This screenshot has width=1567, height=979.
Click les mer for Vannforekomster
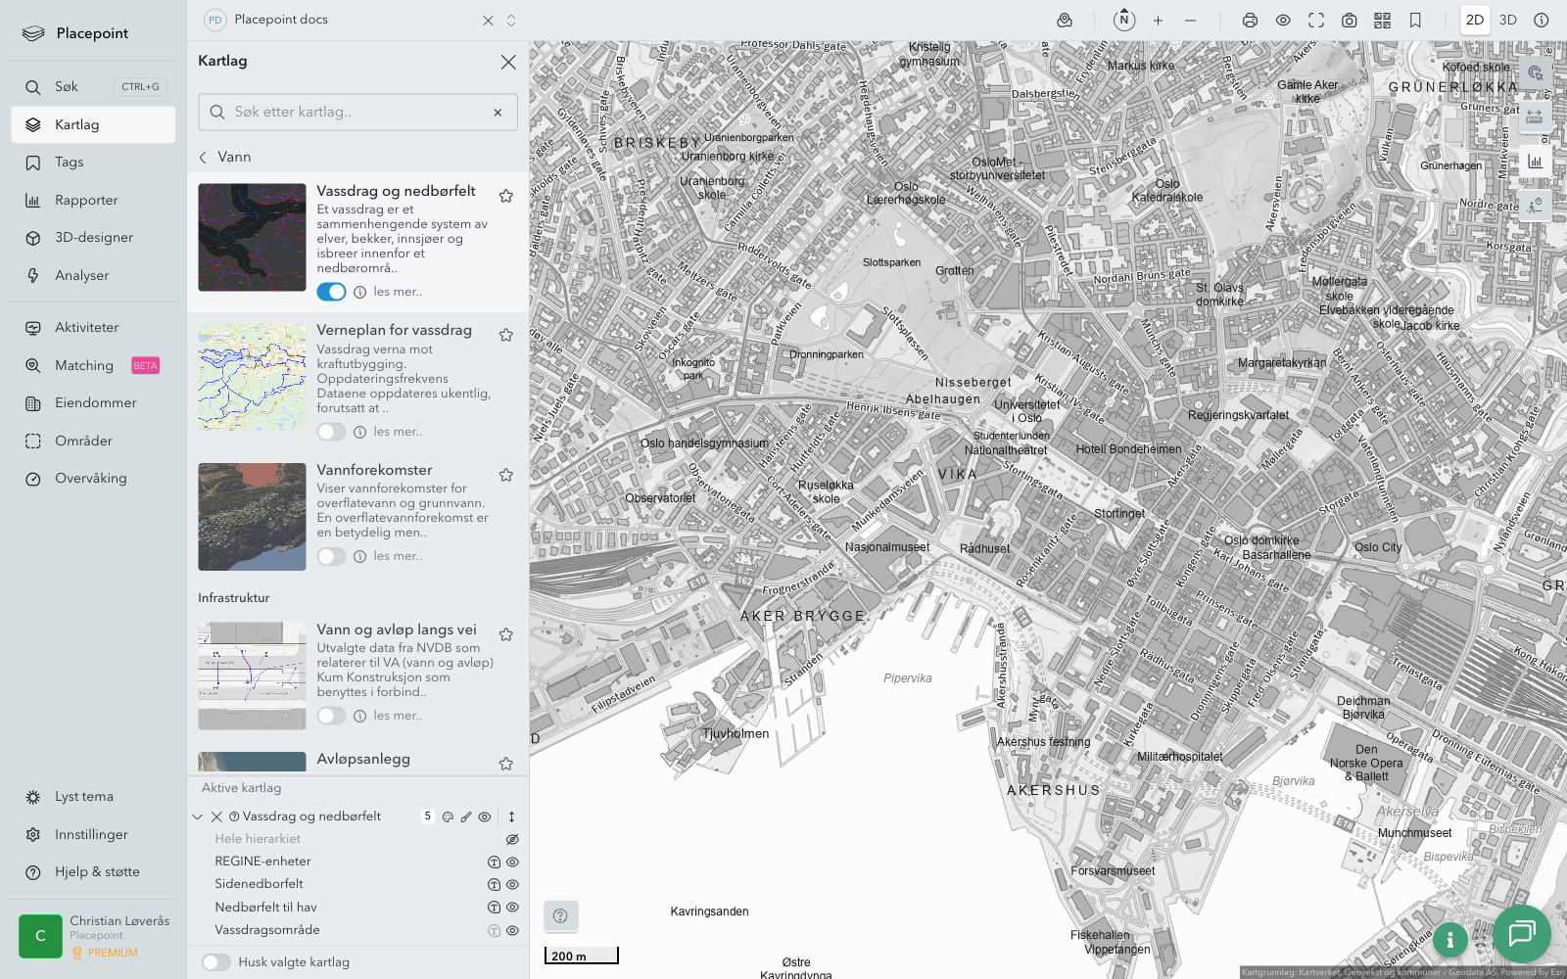pos(398,556)
